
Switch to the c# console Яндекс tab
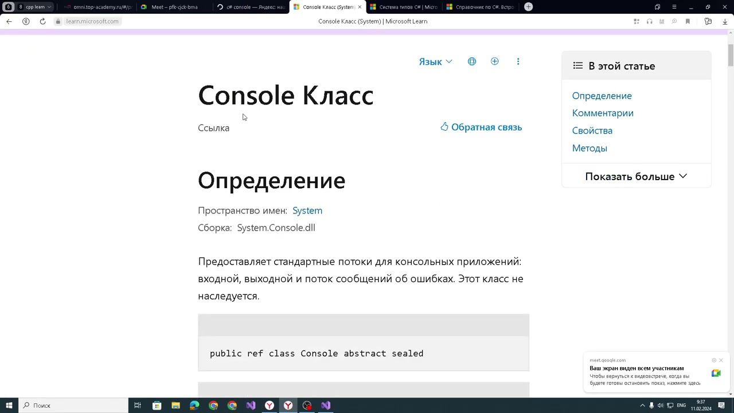point(251,7)
